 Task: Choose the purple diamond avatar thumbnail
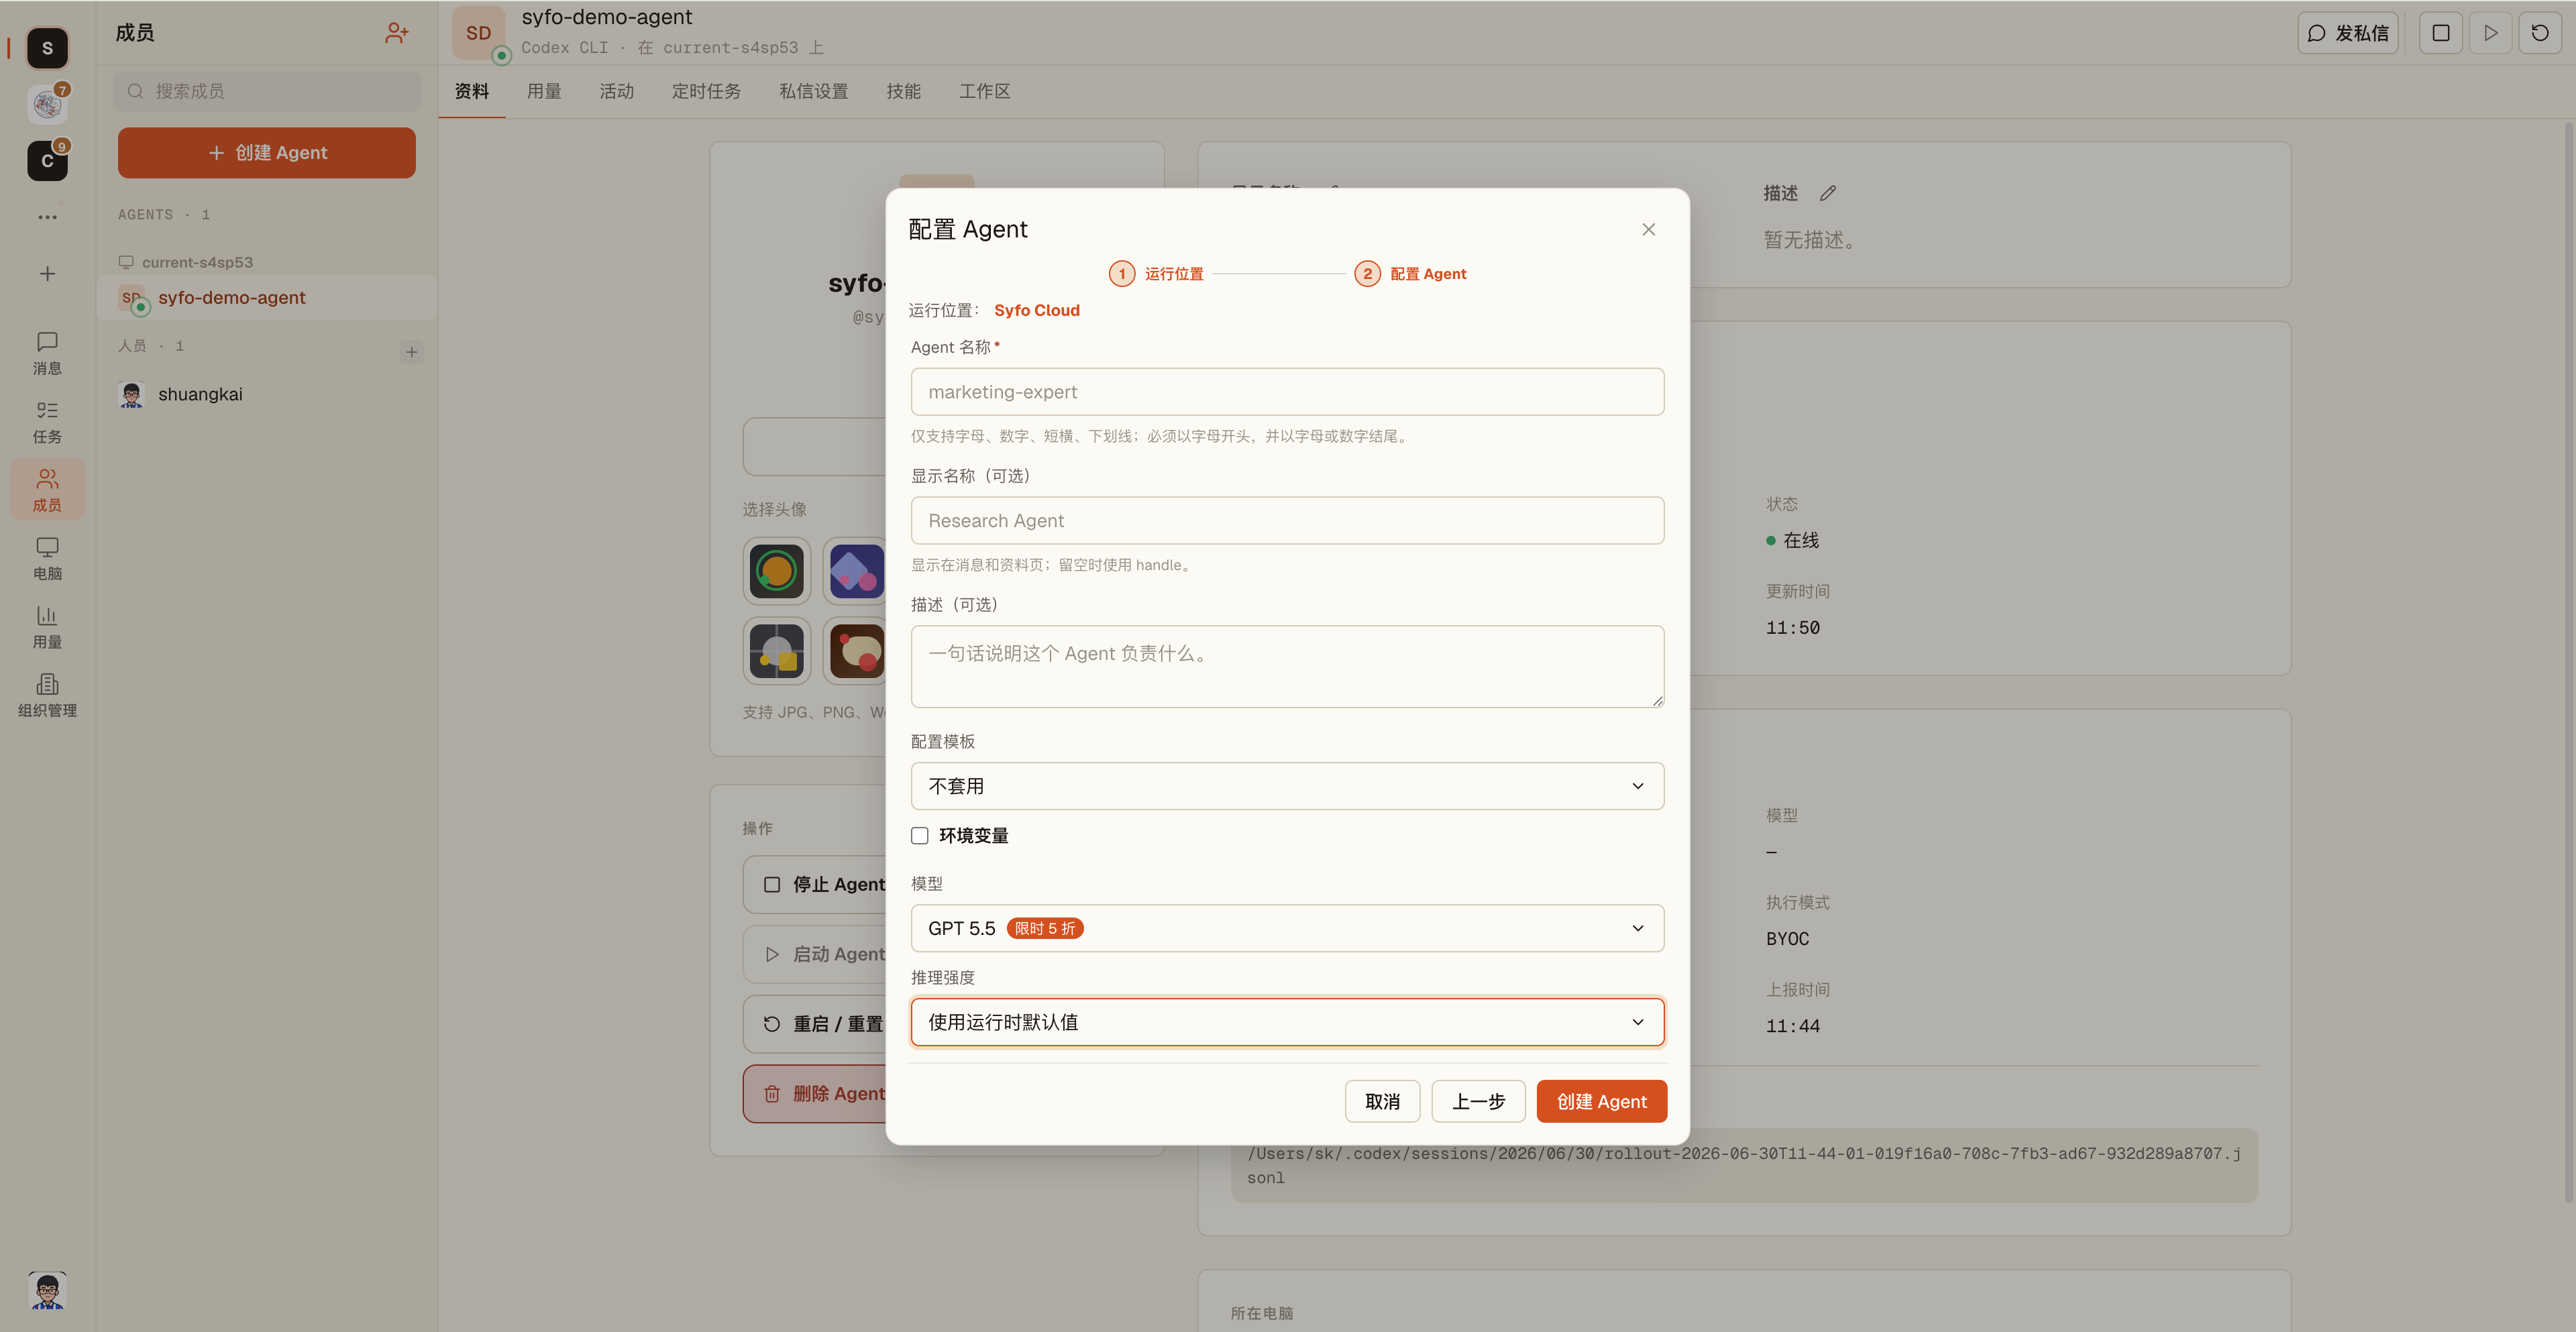click(856, 572)
